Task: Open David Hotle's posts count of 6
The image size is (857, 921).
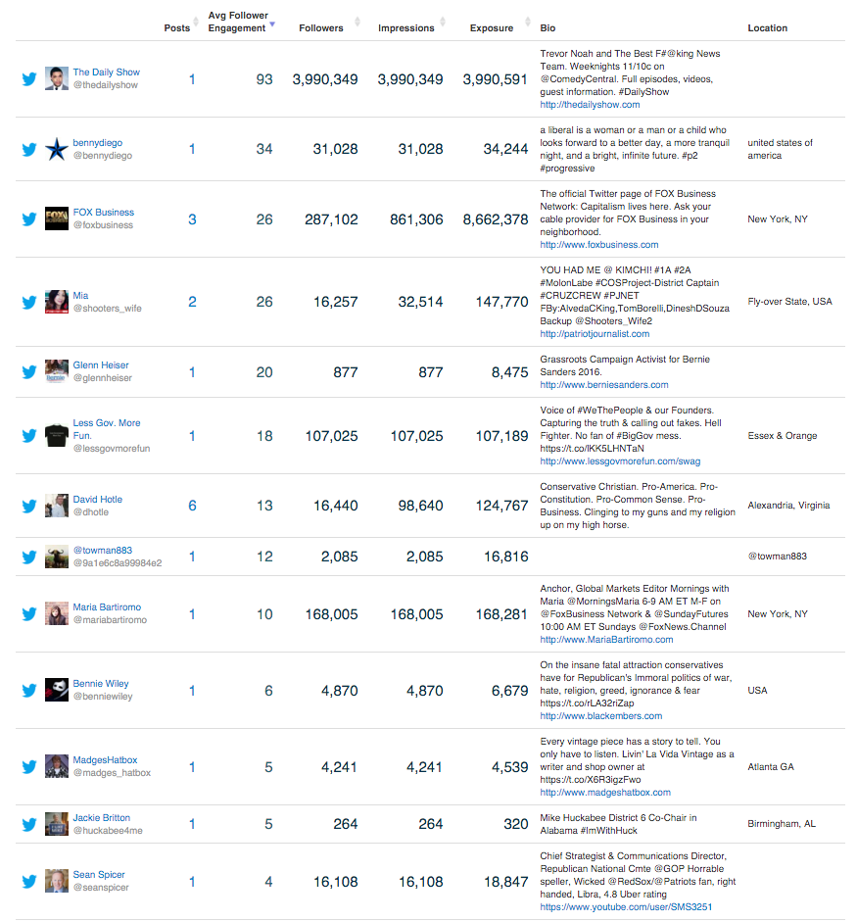Action: tap(192, 506)
